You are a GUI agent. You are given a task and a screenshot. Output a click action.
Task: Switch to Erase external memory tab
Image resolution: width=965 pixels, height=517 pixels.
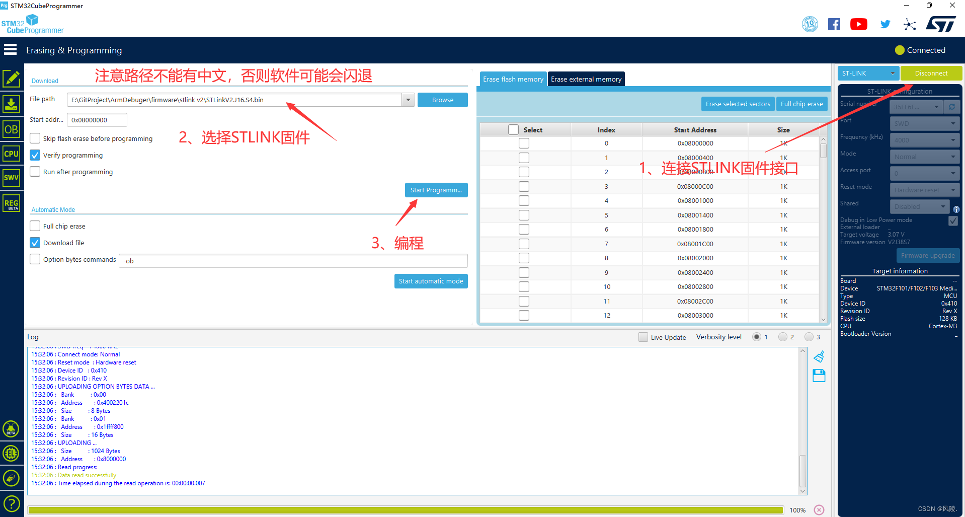pyautogui.click(x=586, y=79)
